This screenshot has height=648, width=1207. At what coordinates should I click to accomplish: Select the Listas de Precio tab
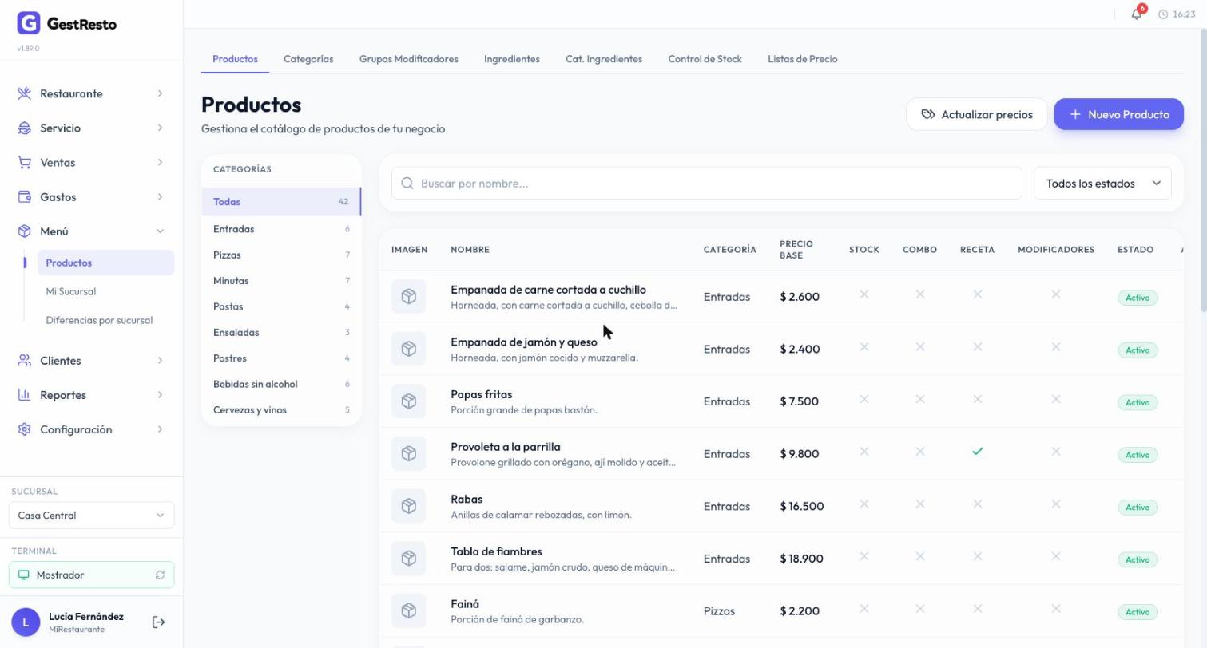[802, 59]
